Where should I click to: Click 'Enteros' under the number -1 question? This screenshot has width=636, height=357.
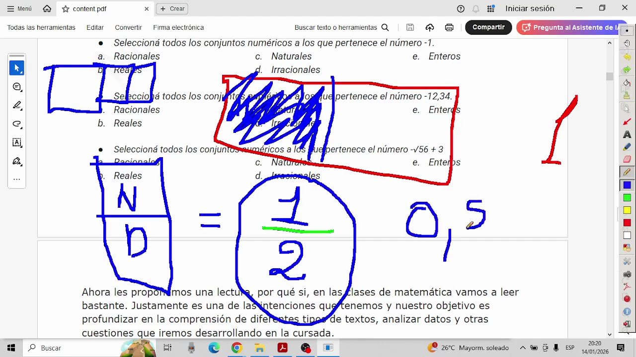(x=444, y=57)
